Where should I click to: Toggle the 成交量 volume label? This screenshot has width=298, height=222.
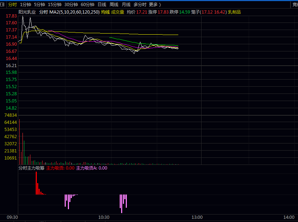[x=118, y=12]
